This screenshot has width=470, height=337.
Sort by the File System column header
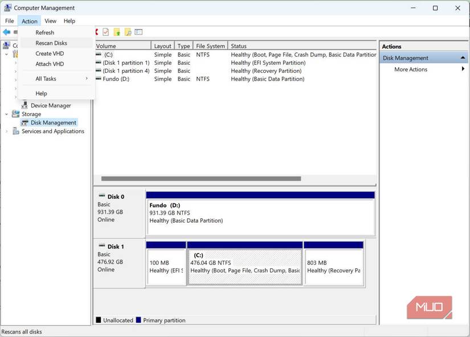click(210, 46)
